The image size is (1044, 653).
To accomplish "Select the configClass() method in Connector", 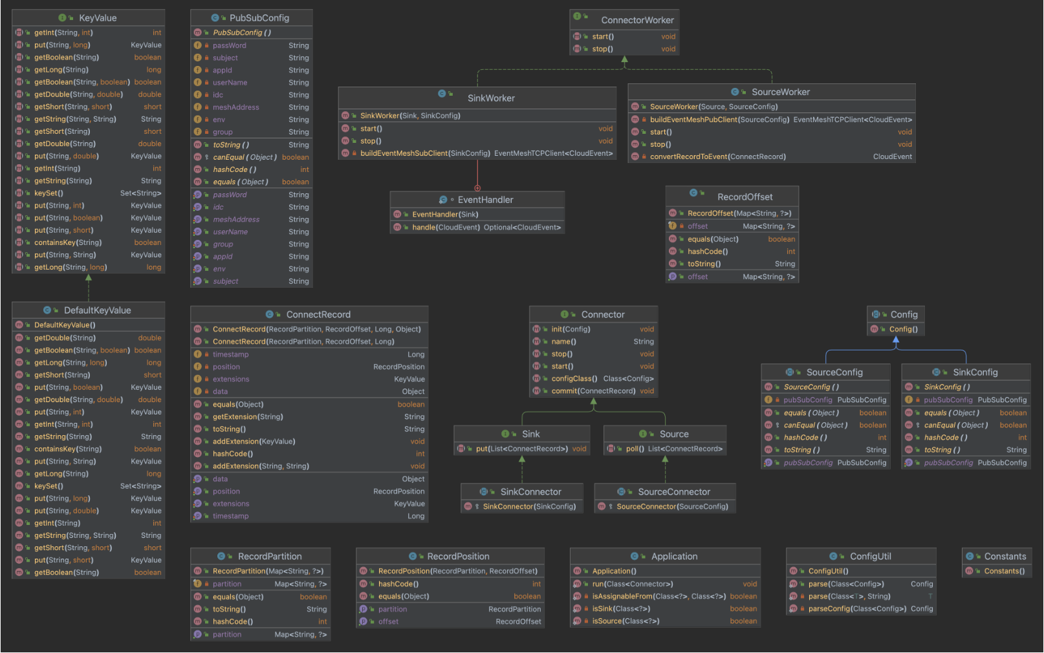I will (x=574, y=379).
